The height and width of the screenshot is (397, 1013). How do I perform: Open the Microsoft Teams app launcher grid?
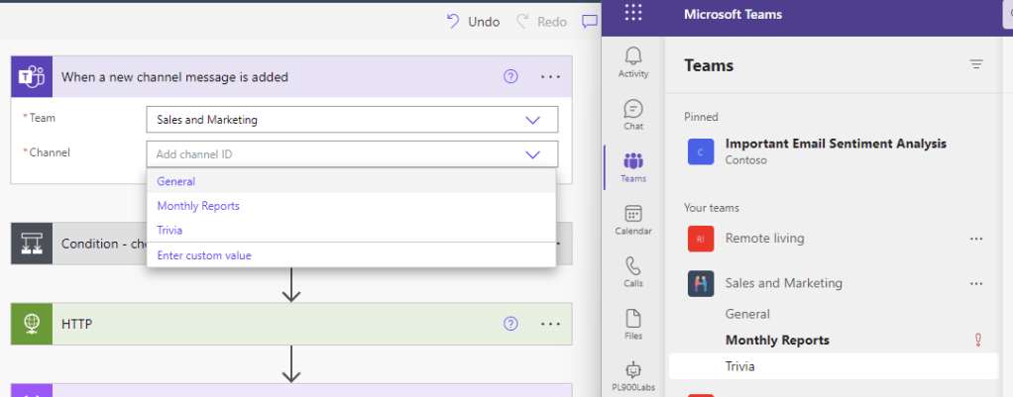[x=633, y=14]
